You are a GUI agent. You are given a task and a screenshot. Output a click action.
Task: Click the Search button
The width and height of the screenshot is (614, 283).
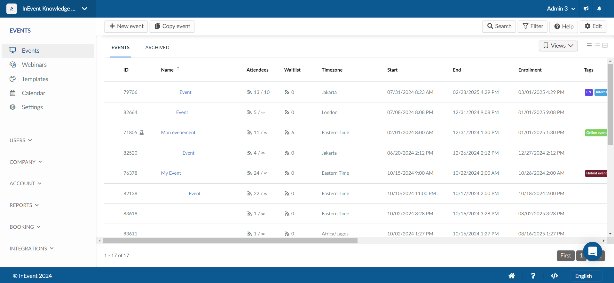[x=499, y=26]
